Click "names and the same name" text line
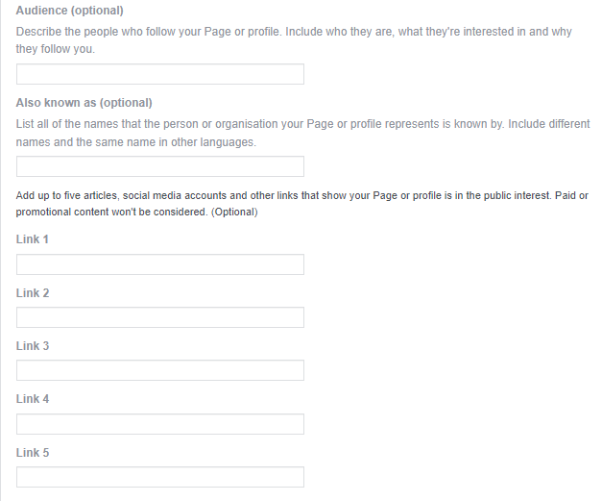The image size is (602, 501). (136, 141)
